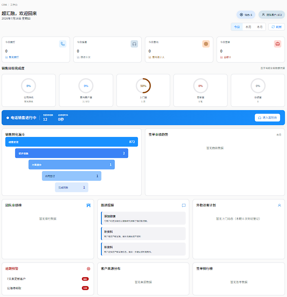Click the headset icon in 今日接通 card

[134, 44]
